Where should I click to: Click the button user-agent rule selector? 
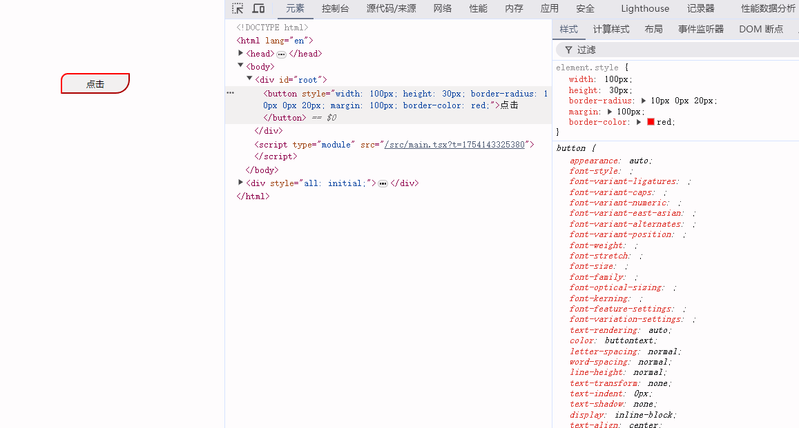570,148
